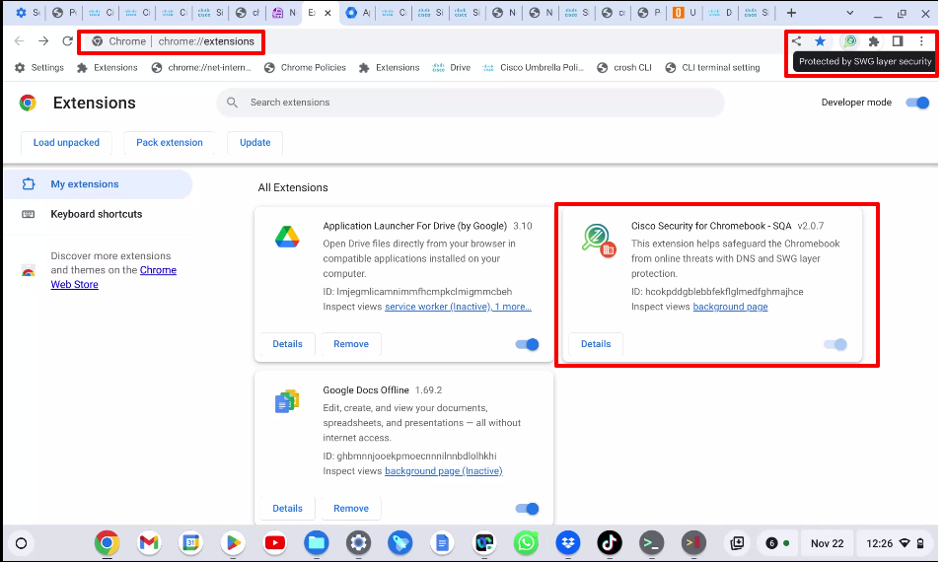The width and height of the screenshot is (944, 562).
Task: Click the Search extensions field
Action: tap(471, 103)
